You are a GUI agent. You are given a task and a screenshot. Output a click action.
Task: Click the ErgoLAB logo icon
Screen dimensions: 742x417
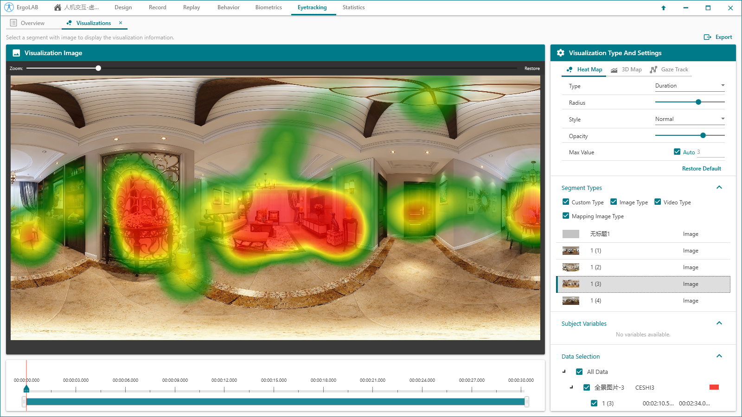[9, 7]
